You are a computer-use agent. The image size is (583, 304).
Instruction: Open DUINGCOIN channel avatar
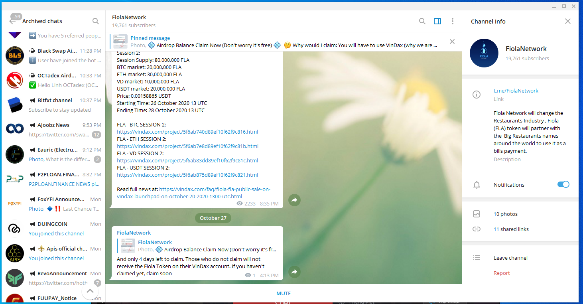tap(15, 229)
